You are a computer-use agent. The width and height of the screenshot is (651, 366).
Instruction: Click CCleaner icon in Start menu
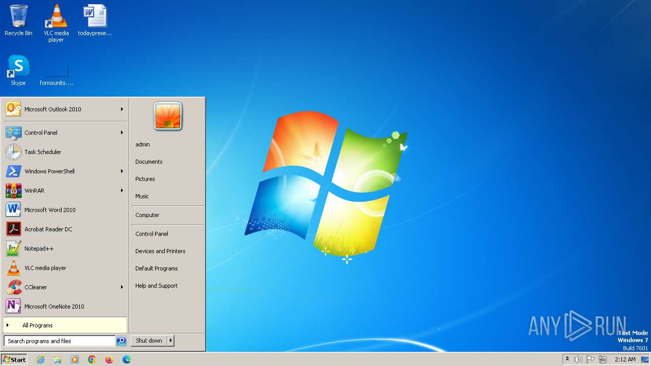(14, 287)
